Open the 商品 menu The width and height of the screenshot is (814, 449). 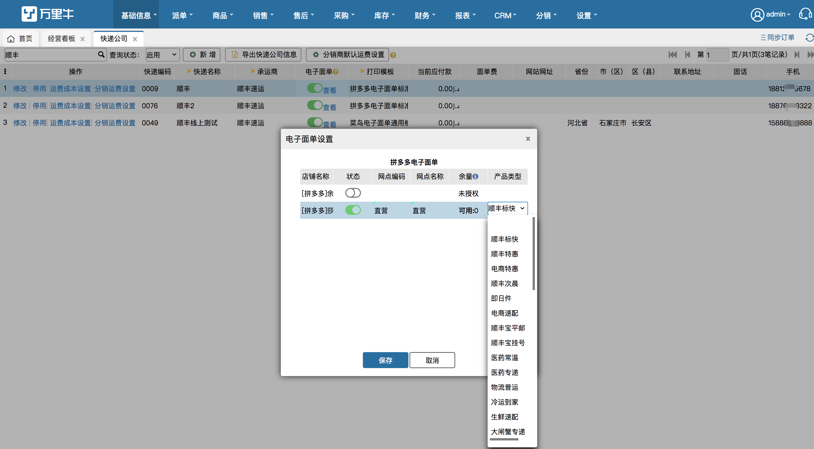coord(223,15)
